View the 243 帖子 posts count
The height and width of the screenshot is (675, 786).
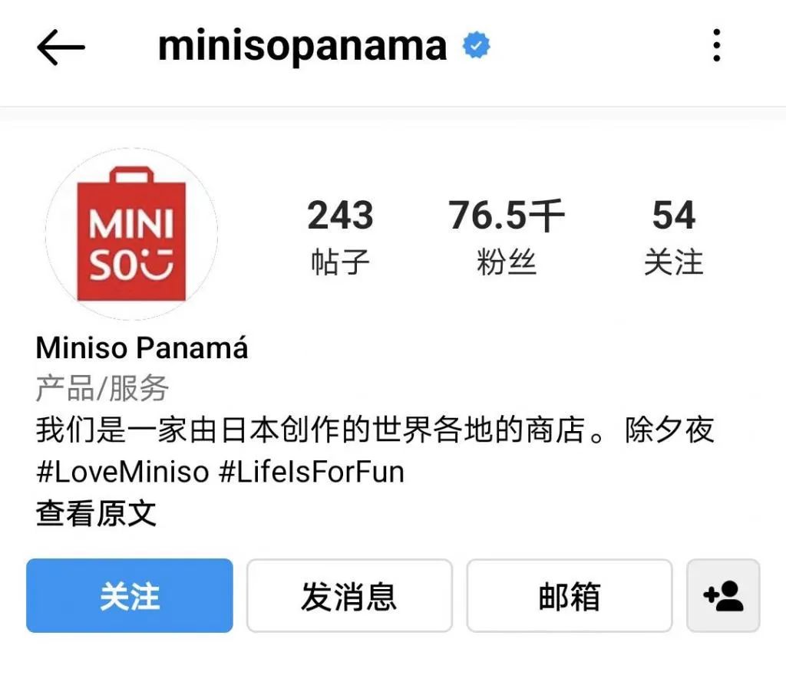click(x=340, y=235)
